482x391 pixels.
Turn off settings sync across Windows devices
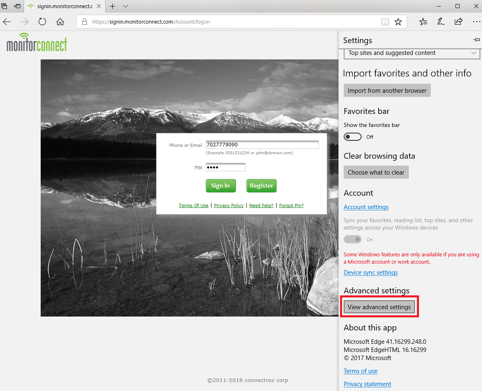coord(352,239)
